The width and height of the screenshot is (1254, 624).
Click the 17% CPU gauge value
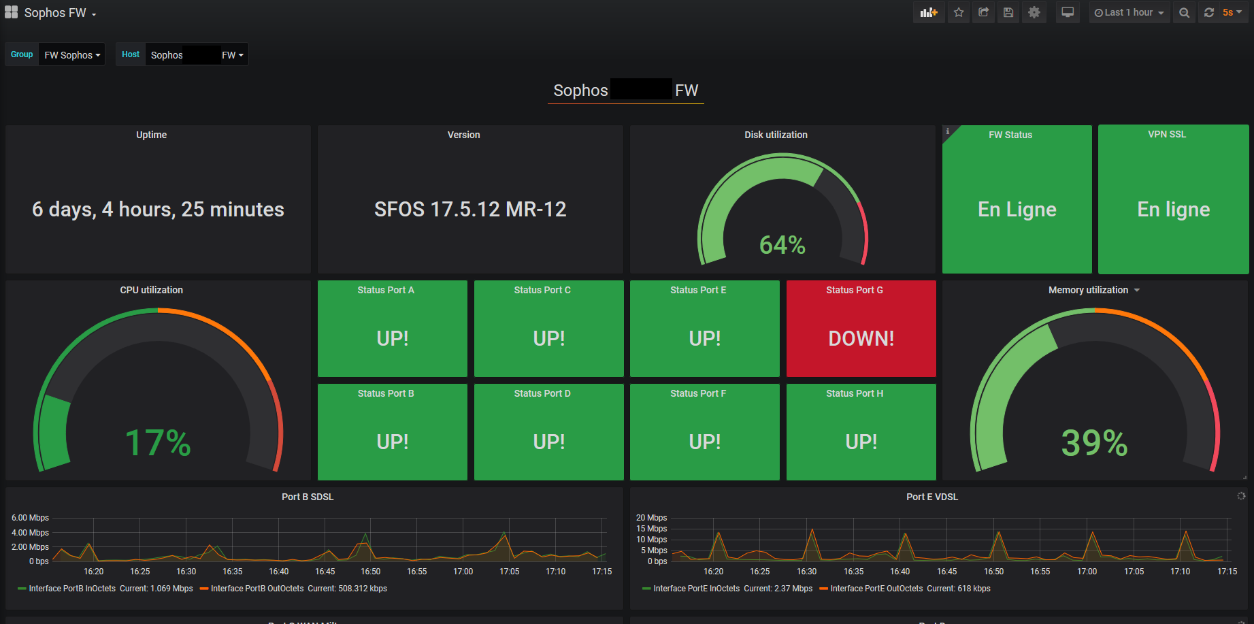158,443
